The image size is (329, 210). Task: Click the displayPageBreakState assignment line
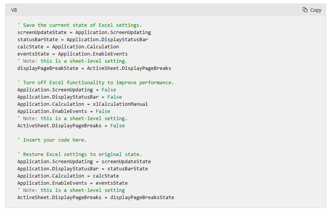tap(94, 68)
